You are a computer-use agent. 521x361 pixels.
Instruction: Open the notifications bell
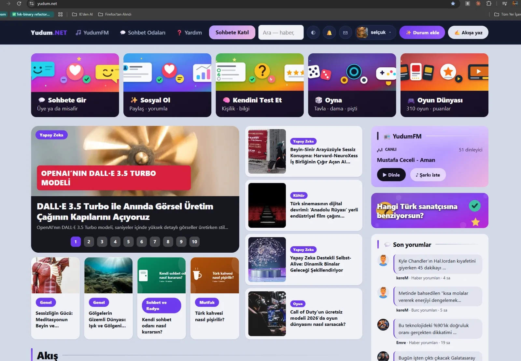[329, 33]
